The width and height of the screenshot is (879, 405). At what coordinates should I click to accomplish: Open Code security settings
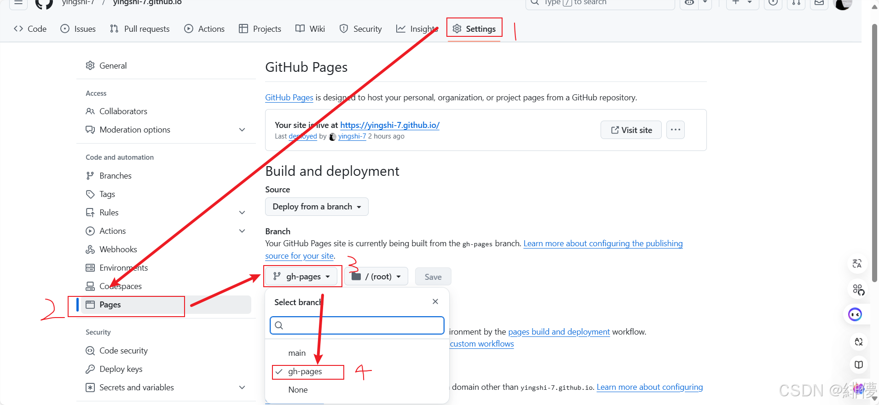[123, 351]
